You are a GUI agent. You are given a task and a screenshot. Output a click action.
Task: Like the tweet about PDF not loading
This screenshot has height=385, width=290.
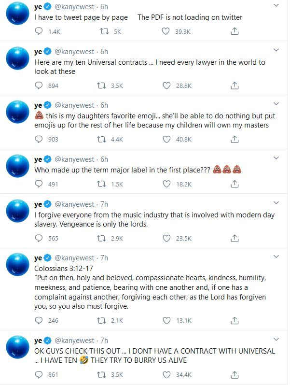click(166, 31)
